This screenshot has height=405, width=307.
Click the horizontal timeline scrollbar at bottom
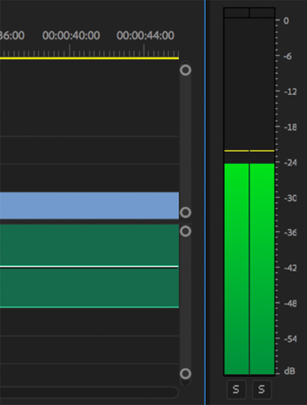88,392
